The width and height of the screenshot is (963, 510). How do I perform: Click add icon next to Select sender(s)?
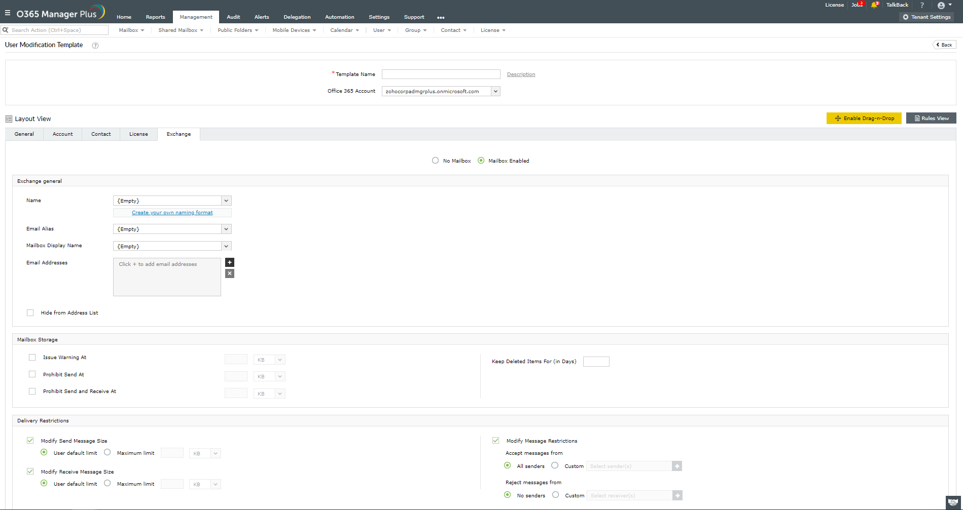point(677,466)
